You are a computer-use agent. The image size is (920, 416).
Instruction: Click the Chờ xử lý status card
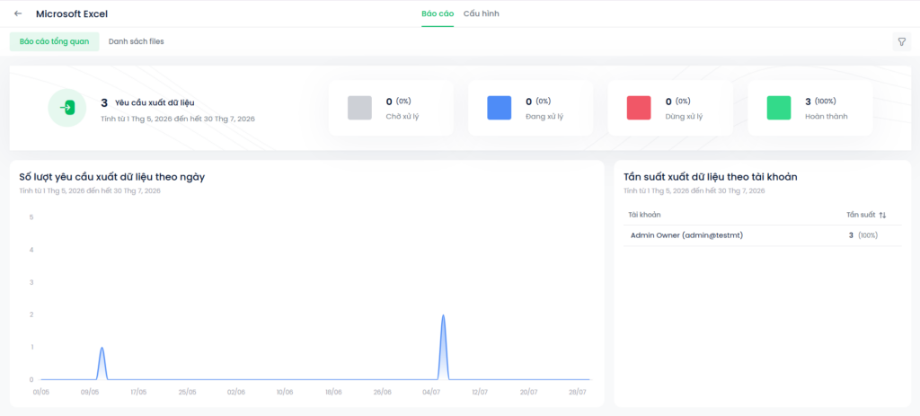[391, 108]
